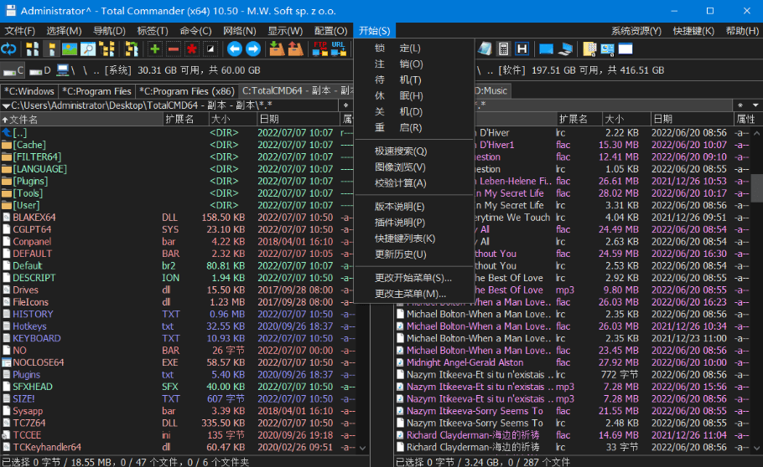Toggle brief view toolbar button
This screenshot has width=763, height=467.
33,49
